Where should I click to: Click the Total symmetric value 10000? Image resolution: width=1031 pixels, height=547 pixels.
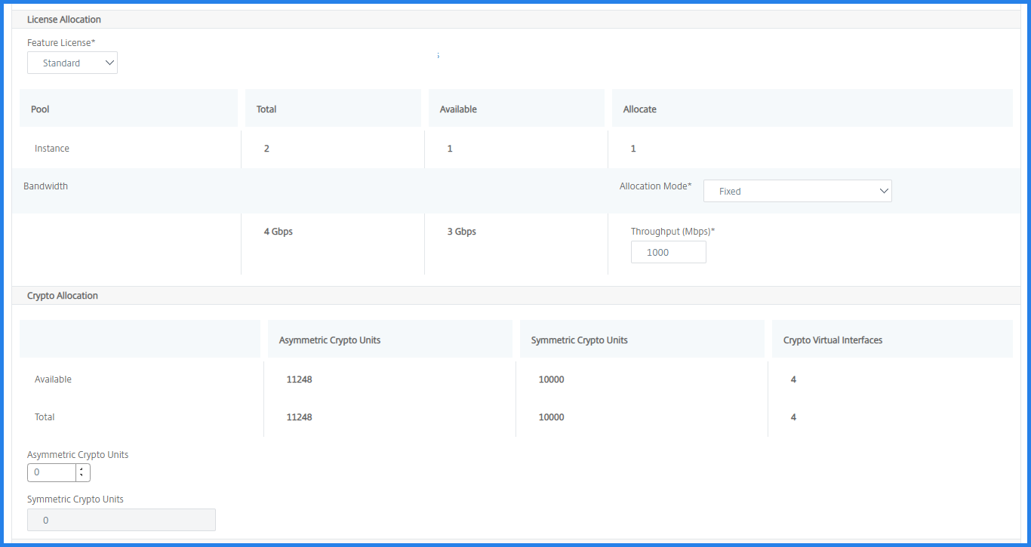551,416
